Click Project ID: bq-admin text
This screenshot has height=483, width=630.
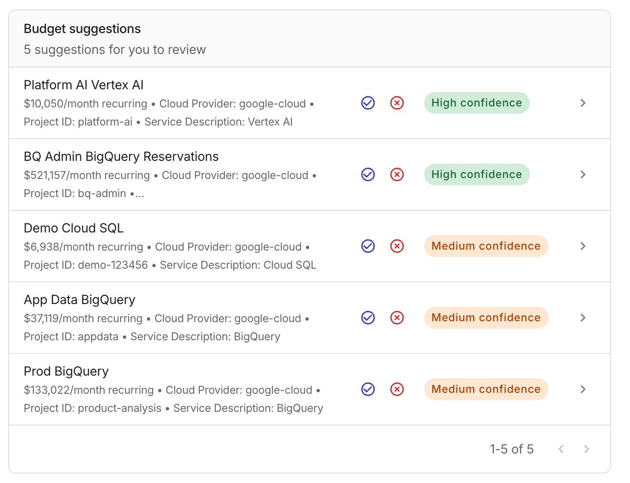(x=75, y=193)
